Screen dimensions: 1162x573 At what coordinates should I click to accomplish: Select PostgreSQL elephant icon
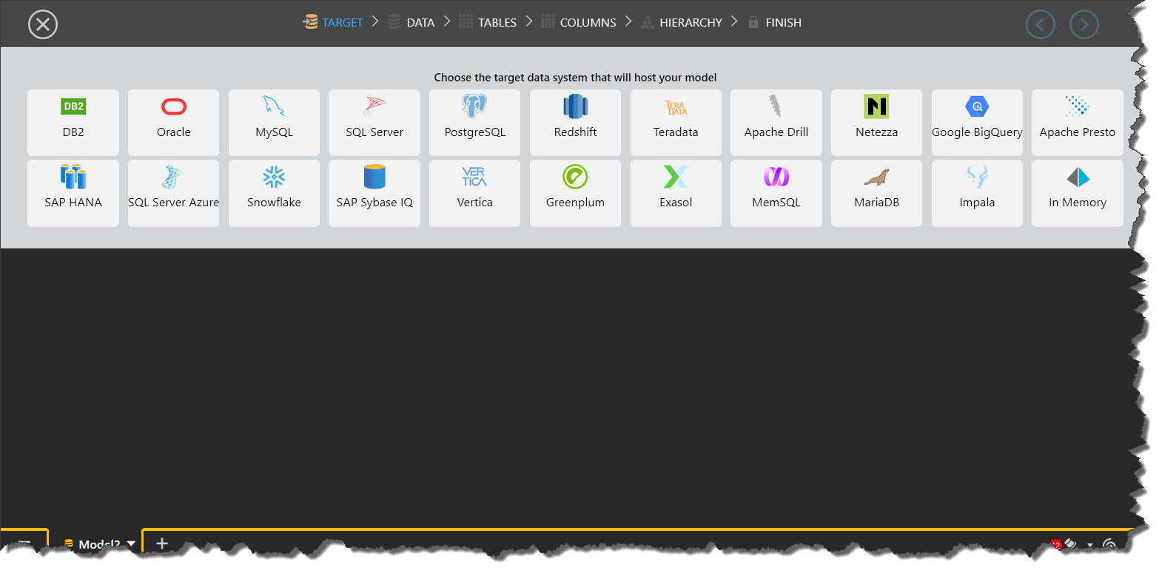[474, 106]
